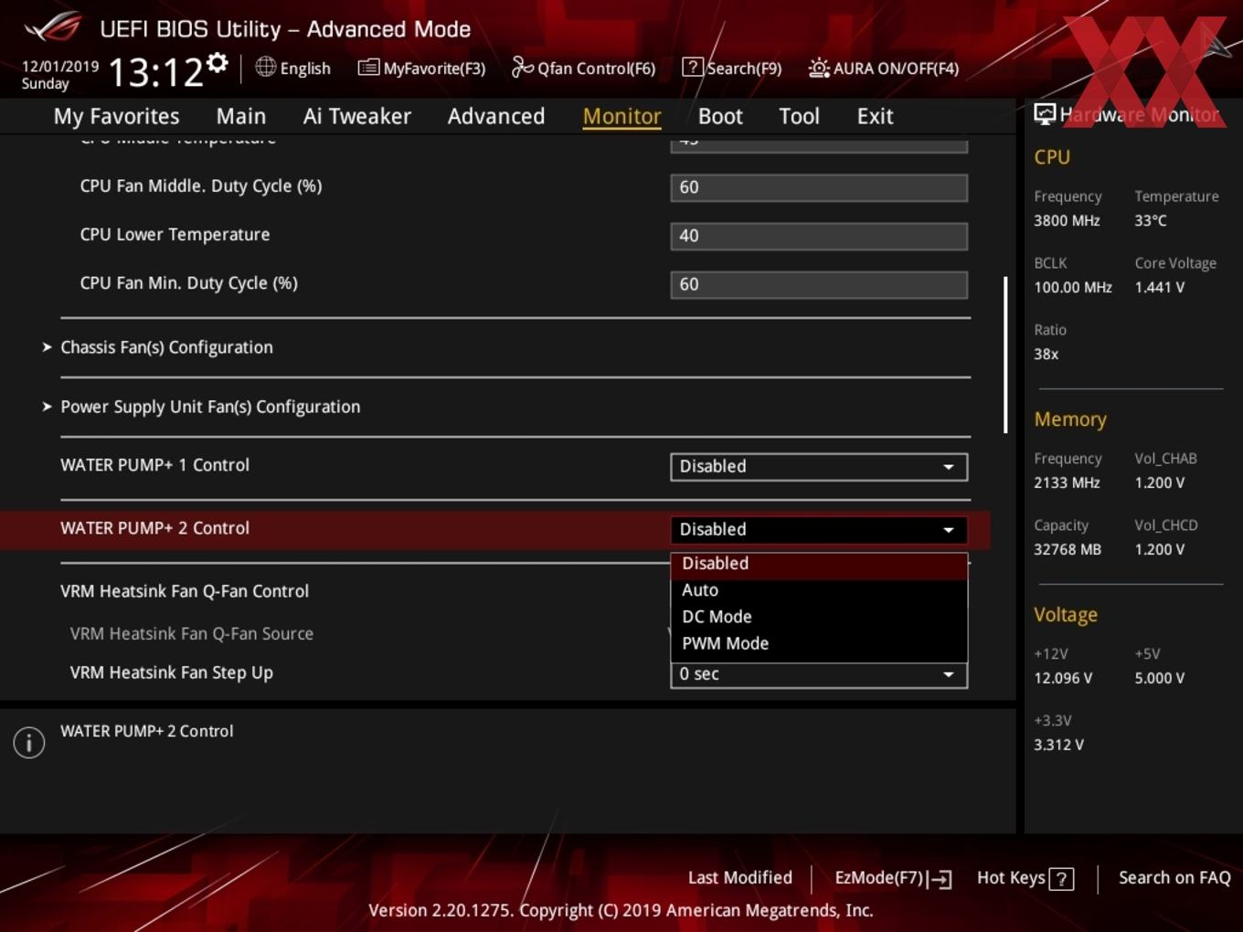Screen dimensions: 1243x932
Task: Choose DC Mode in the dropdown list
Action: coord(819,617)
